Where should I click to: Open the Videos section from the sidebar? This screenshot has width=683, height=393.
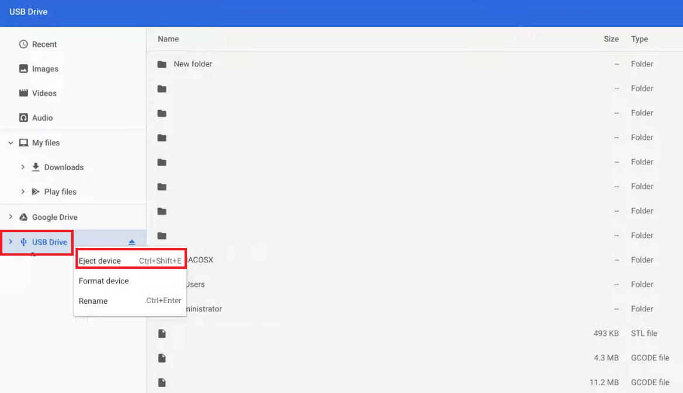pyautogui.click(x=23, y=93)
